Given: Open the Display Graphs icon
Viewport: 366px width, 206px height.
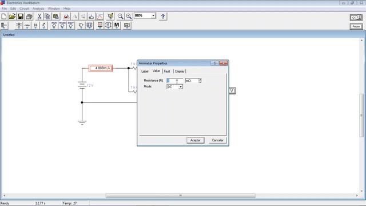Looking at the screenshot, I should coord(100,17).
